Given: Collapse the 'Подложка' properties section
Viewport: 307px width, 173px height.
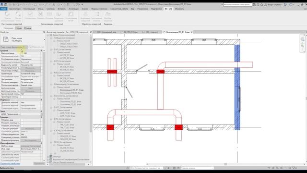Looking at the screenshot, I should click(41, 100).
